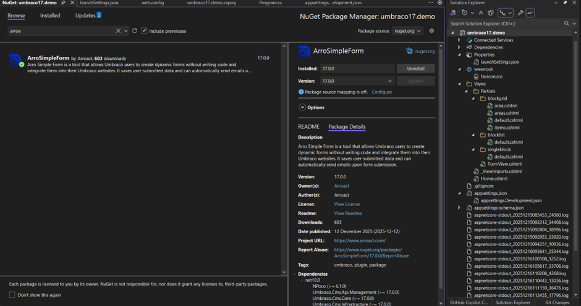Click the Connected Services node icon

pos(469,40)
